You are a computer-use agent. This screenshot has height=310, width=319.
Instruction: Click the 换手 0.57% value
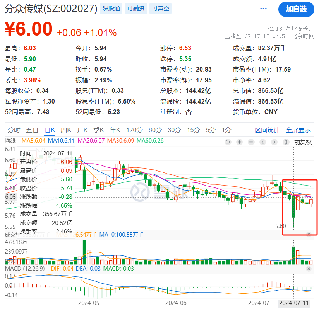tap(103, 70)
